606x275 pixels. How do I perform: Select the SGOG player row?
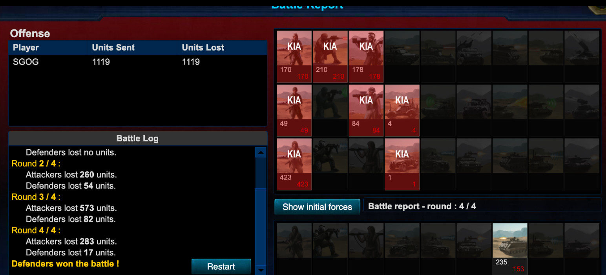[137, 62]
